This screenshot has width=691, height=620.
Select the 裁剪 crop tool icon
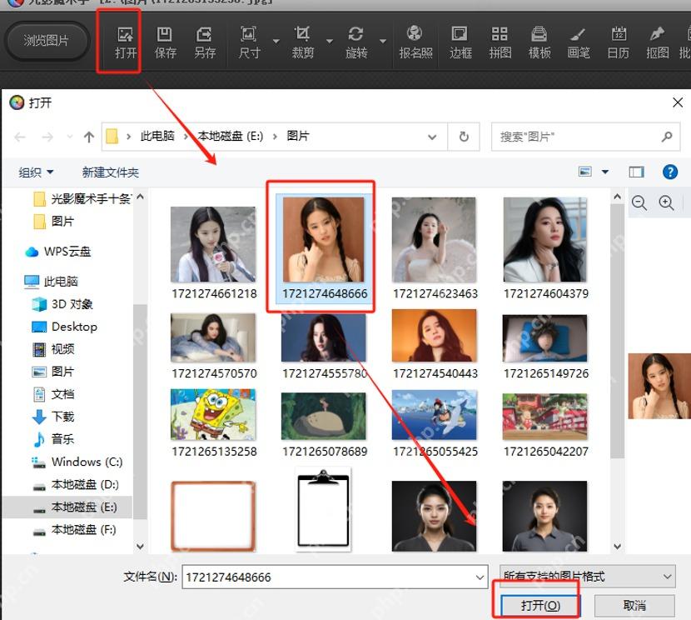(303, 42)
